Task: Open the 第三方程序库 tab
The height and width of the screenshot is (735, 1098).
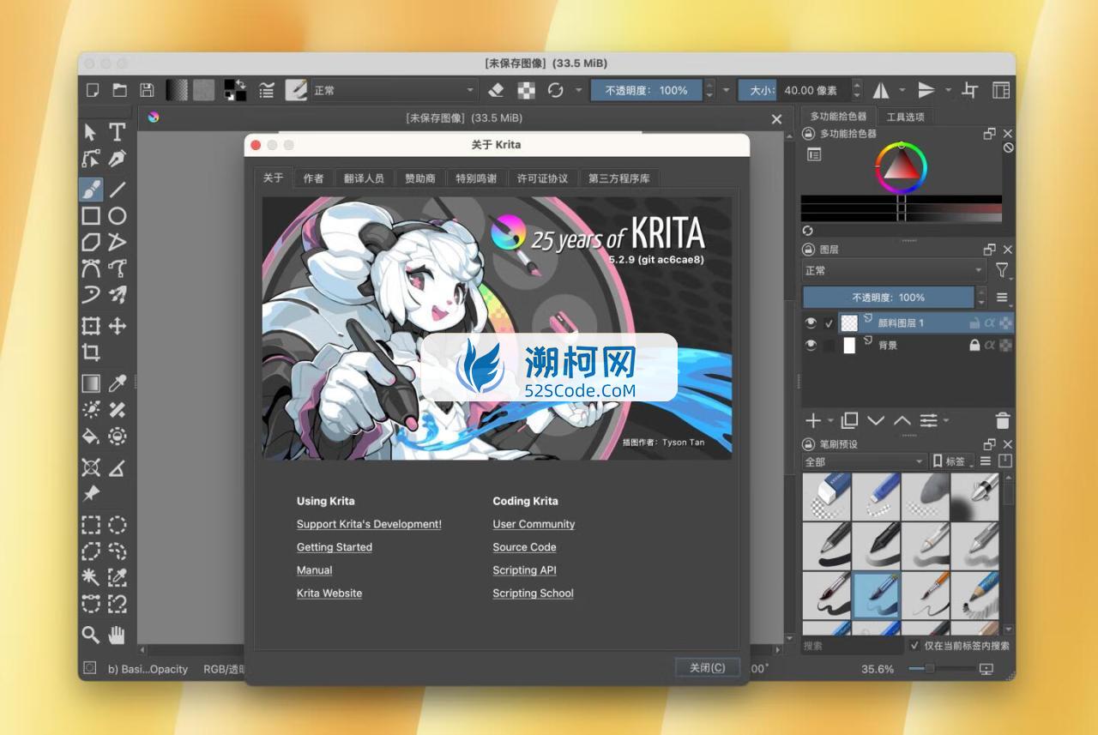Action: coord(618,178)
